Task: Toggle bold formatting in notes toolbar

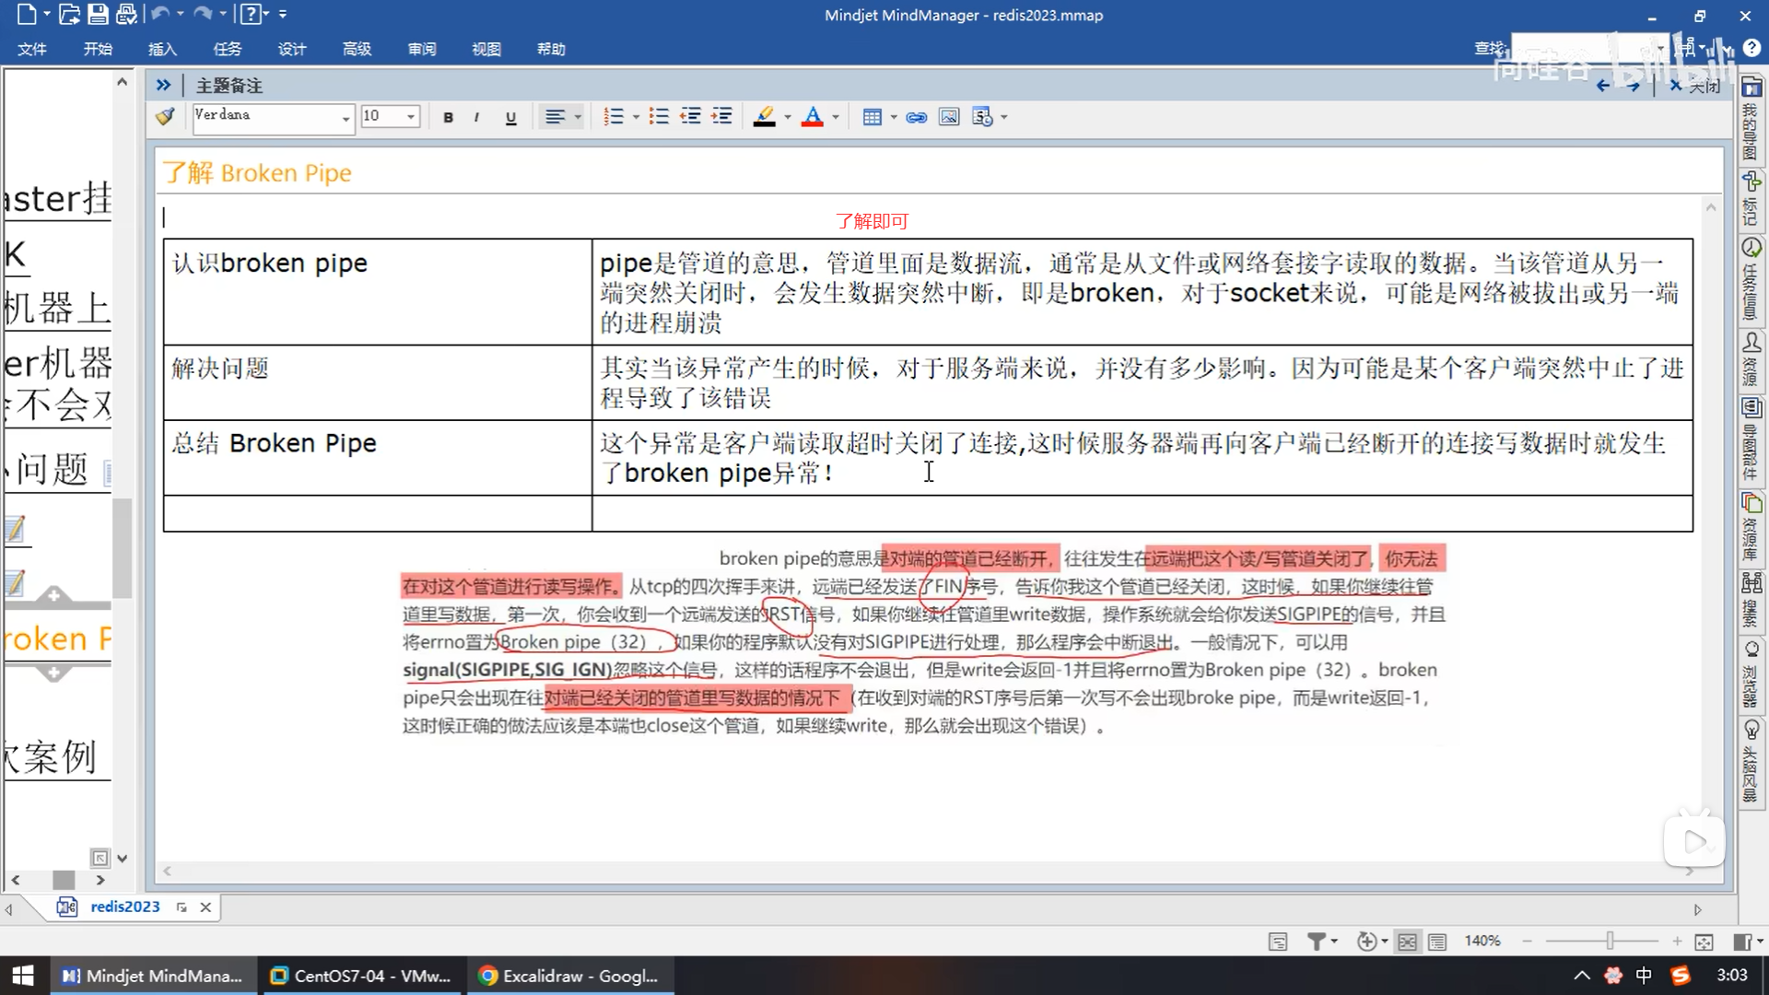Action: (448, 117)
